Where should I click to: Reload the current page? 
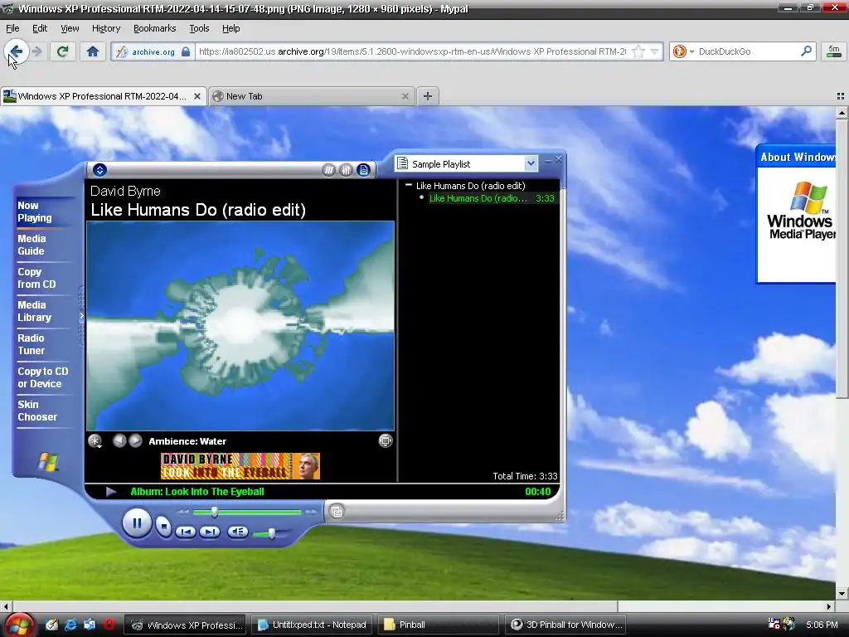pyautogui.click(x=63, y=51)
